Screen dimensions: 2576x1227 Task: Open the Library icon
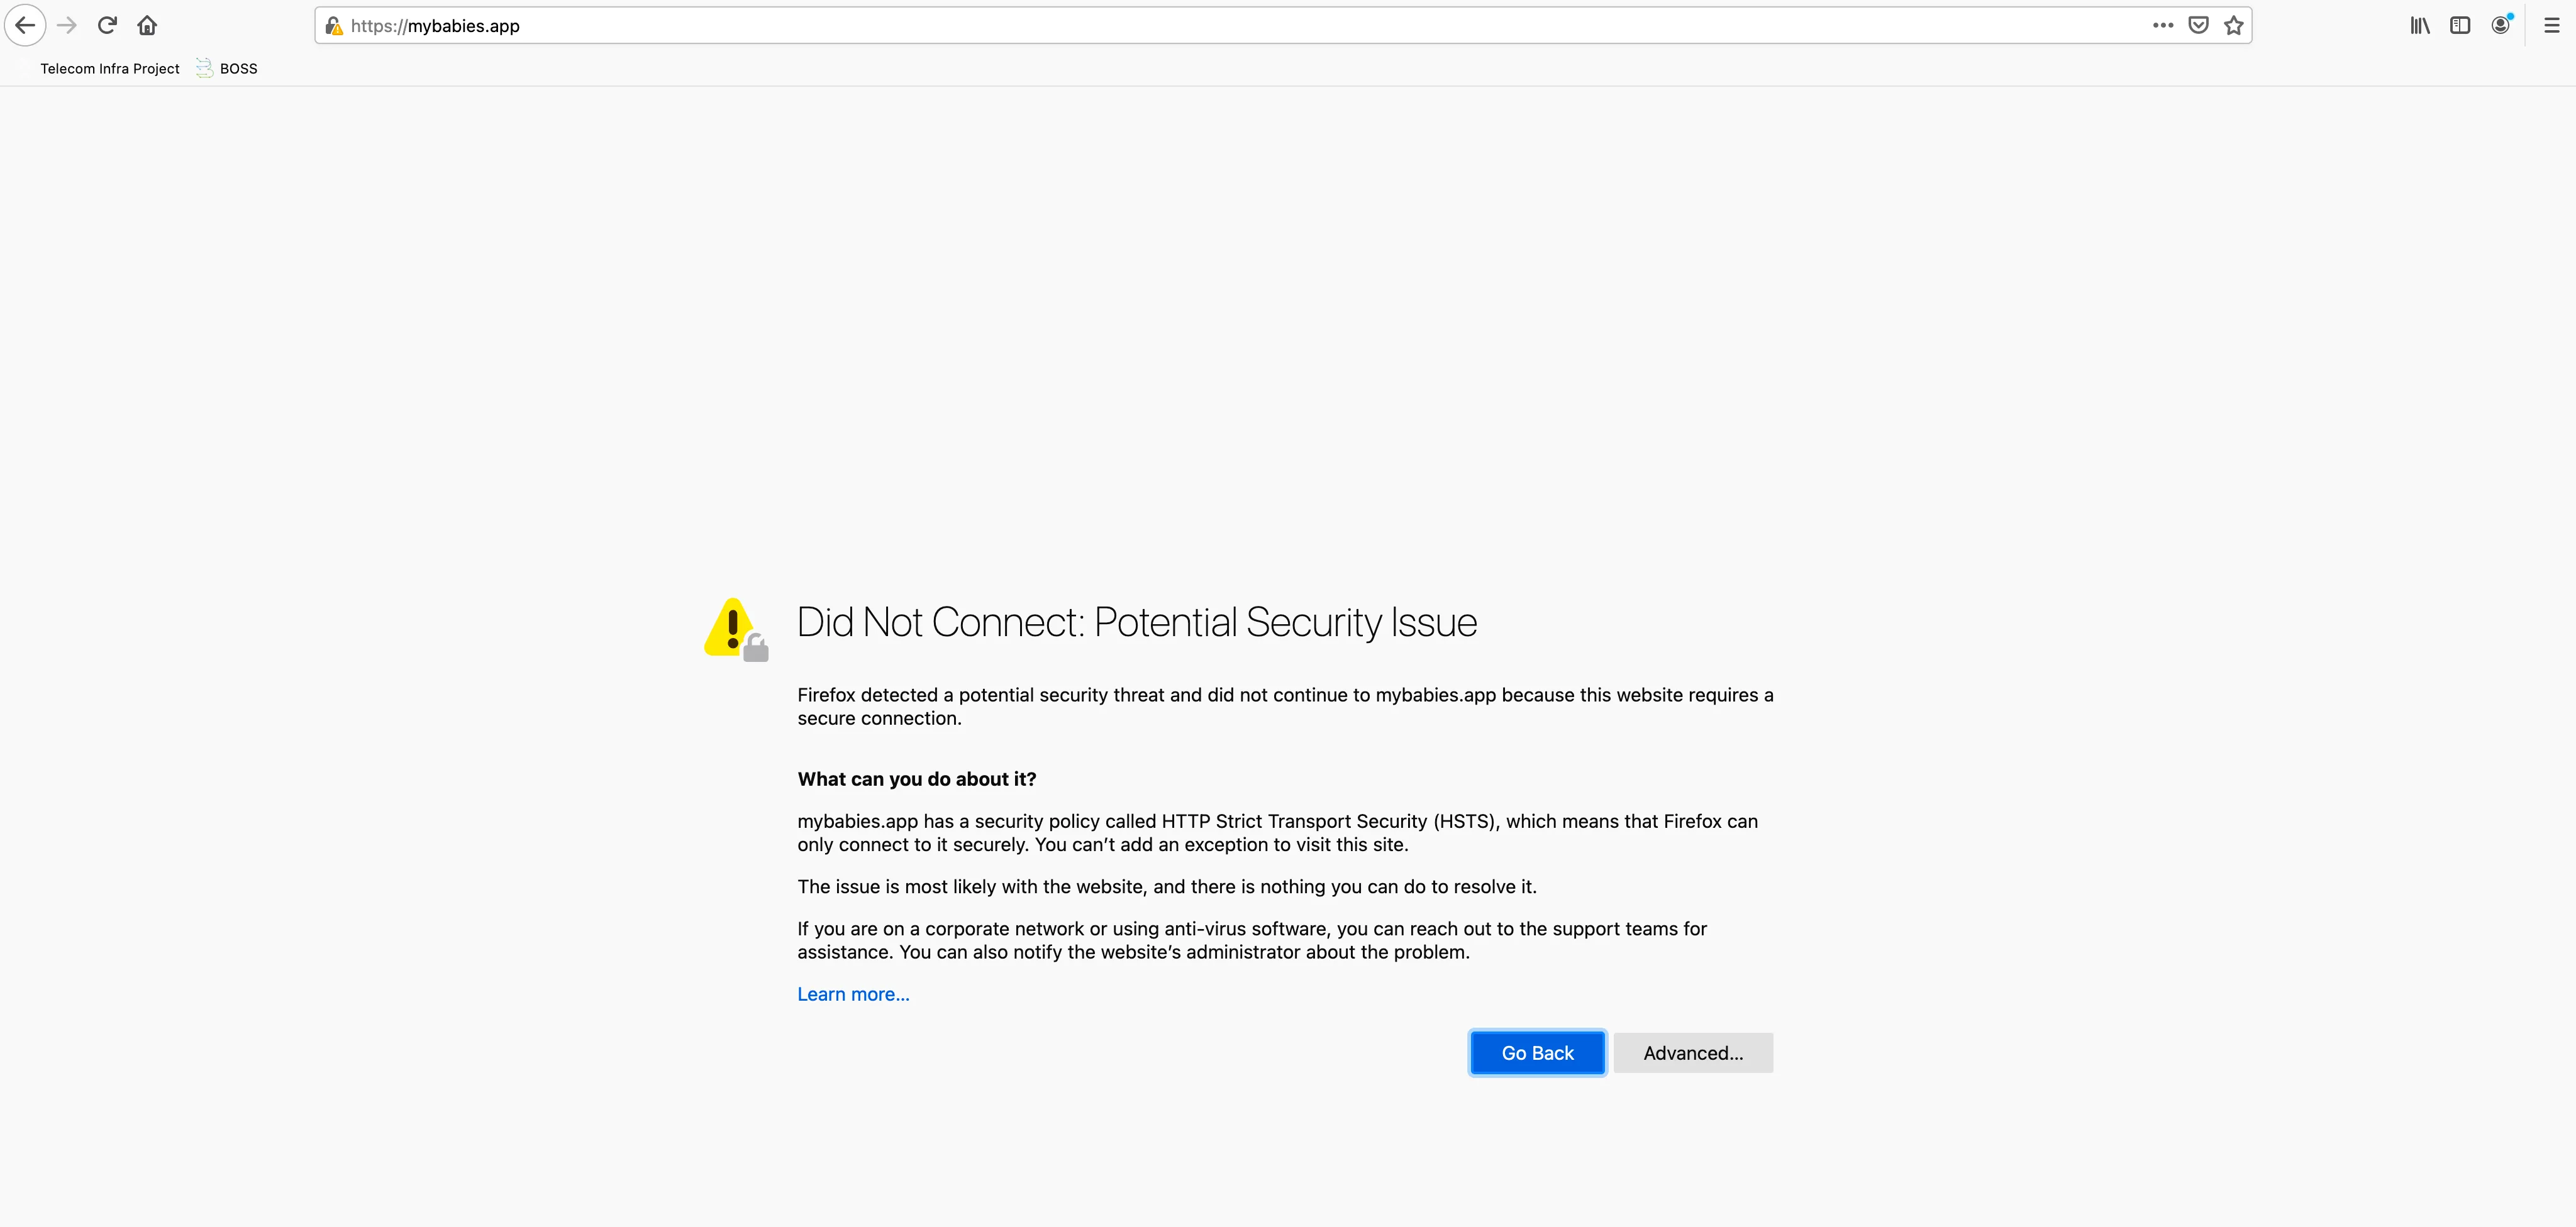(2420, 26)
